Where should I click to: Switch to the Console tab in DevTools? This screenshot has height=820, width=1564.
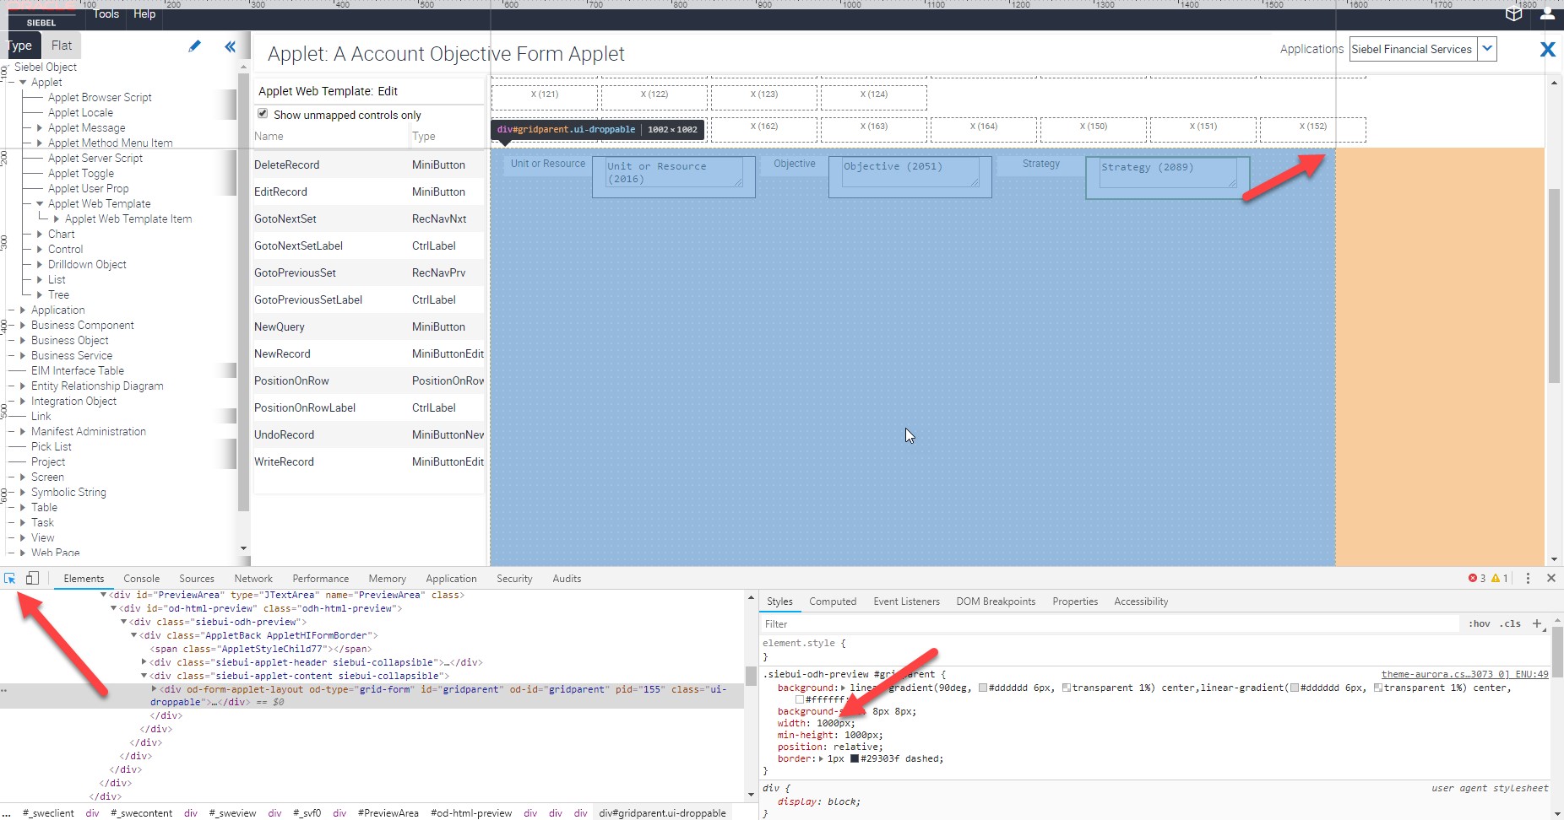(x=141, y=579)
